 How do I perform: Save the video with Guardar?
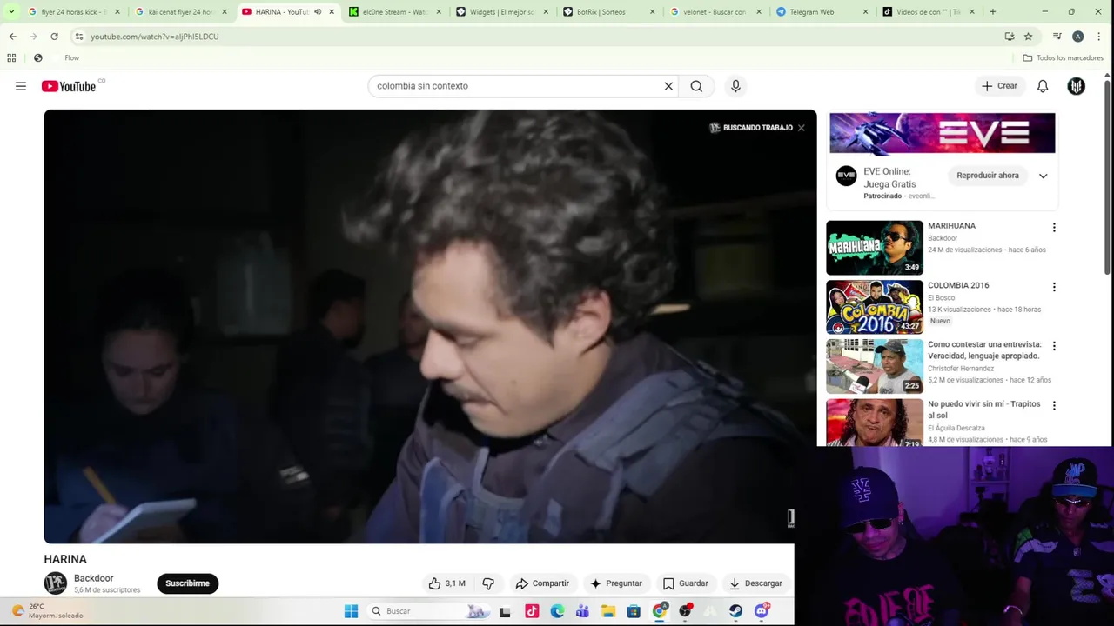686,583
